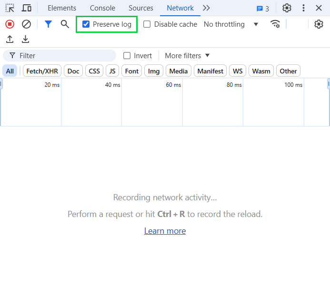Screen dimensions: 330x300
Task: Show more DevTools tabs chevron
Action: 206,8
